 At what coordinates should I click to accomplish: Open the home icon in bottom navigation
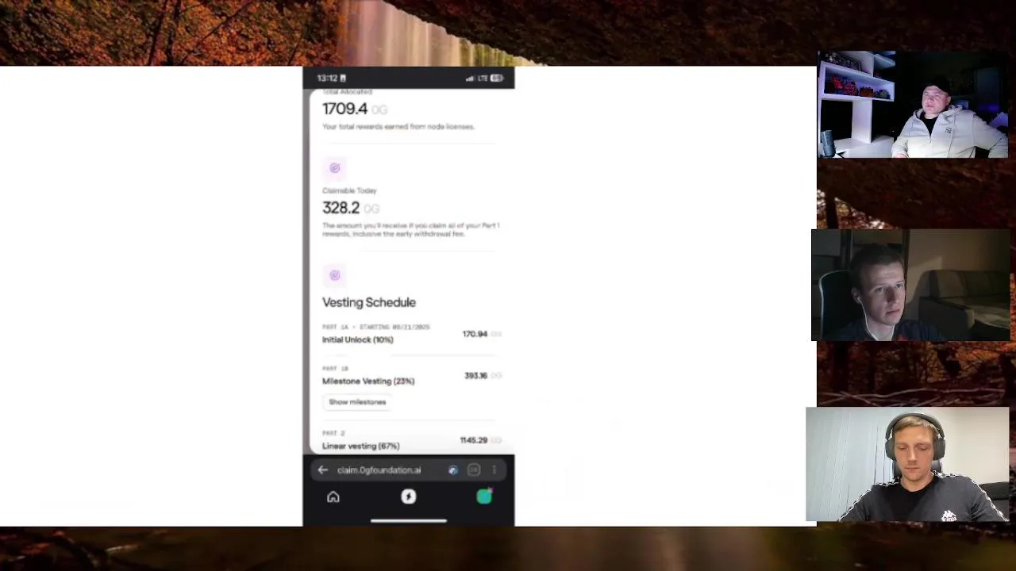coord(333,497)
